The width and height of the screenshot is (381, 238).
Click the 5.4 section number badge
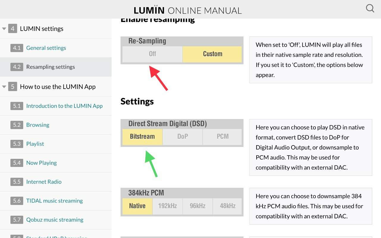(x=17, y=163)
